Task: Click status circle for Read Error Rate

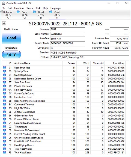Action: 5,67
